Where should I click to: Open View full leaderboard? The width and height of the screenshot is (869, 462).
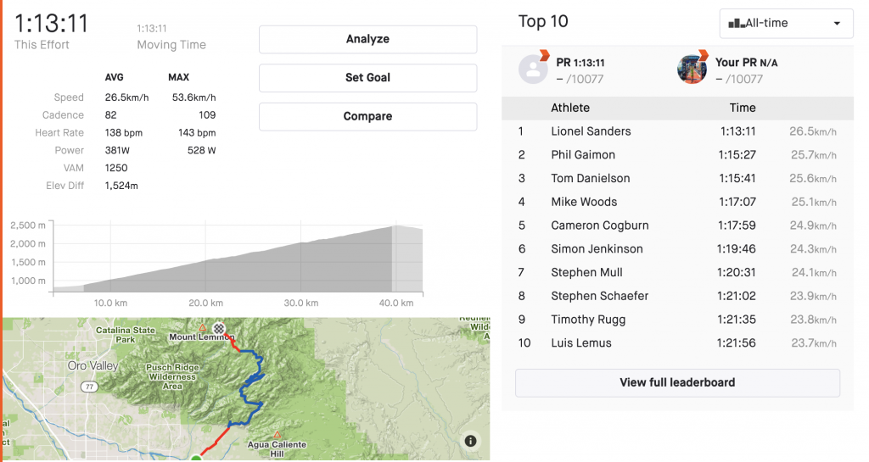(677, 382)
